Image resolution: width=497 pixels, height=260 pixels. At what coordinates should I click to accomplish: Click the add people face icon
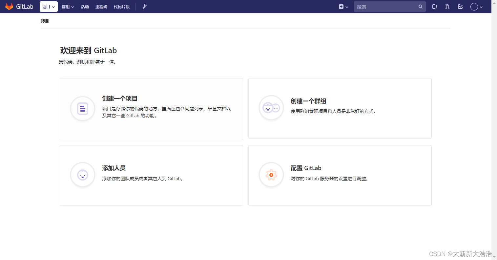click(83, 175)
